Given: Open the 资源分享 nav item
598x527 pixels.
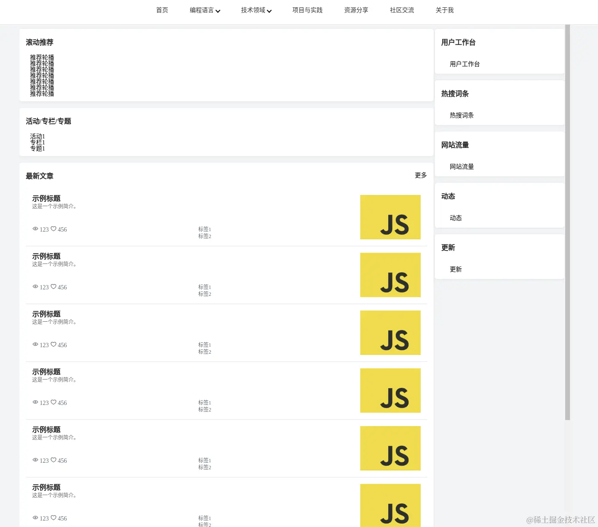Looking at the screenshot, I should pyautogui.click(x=356, y=10).
